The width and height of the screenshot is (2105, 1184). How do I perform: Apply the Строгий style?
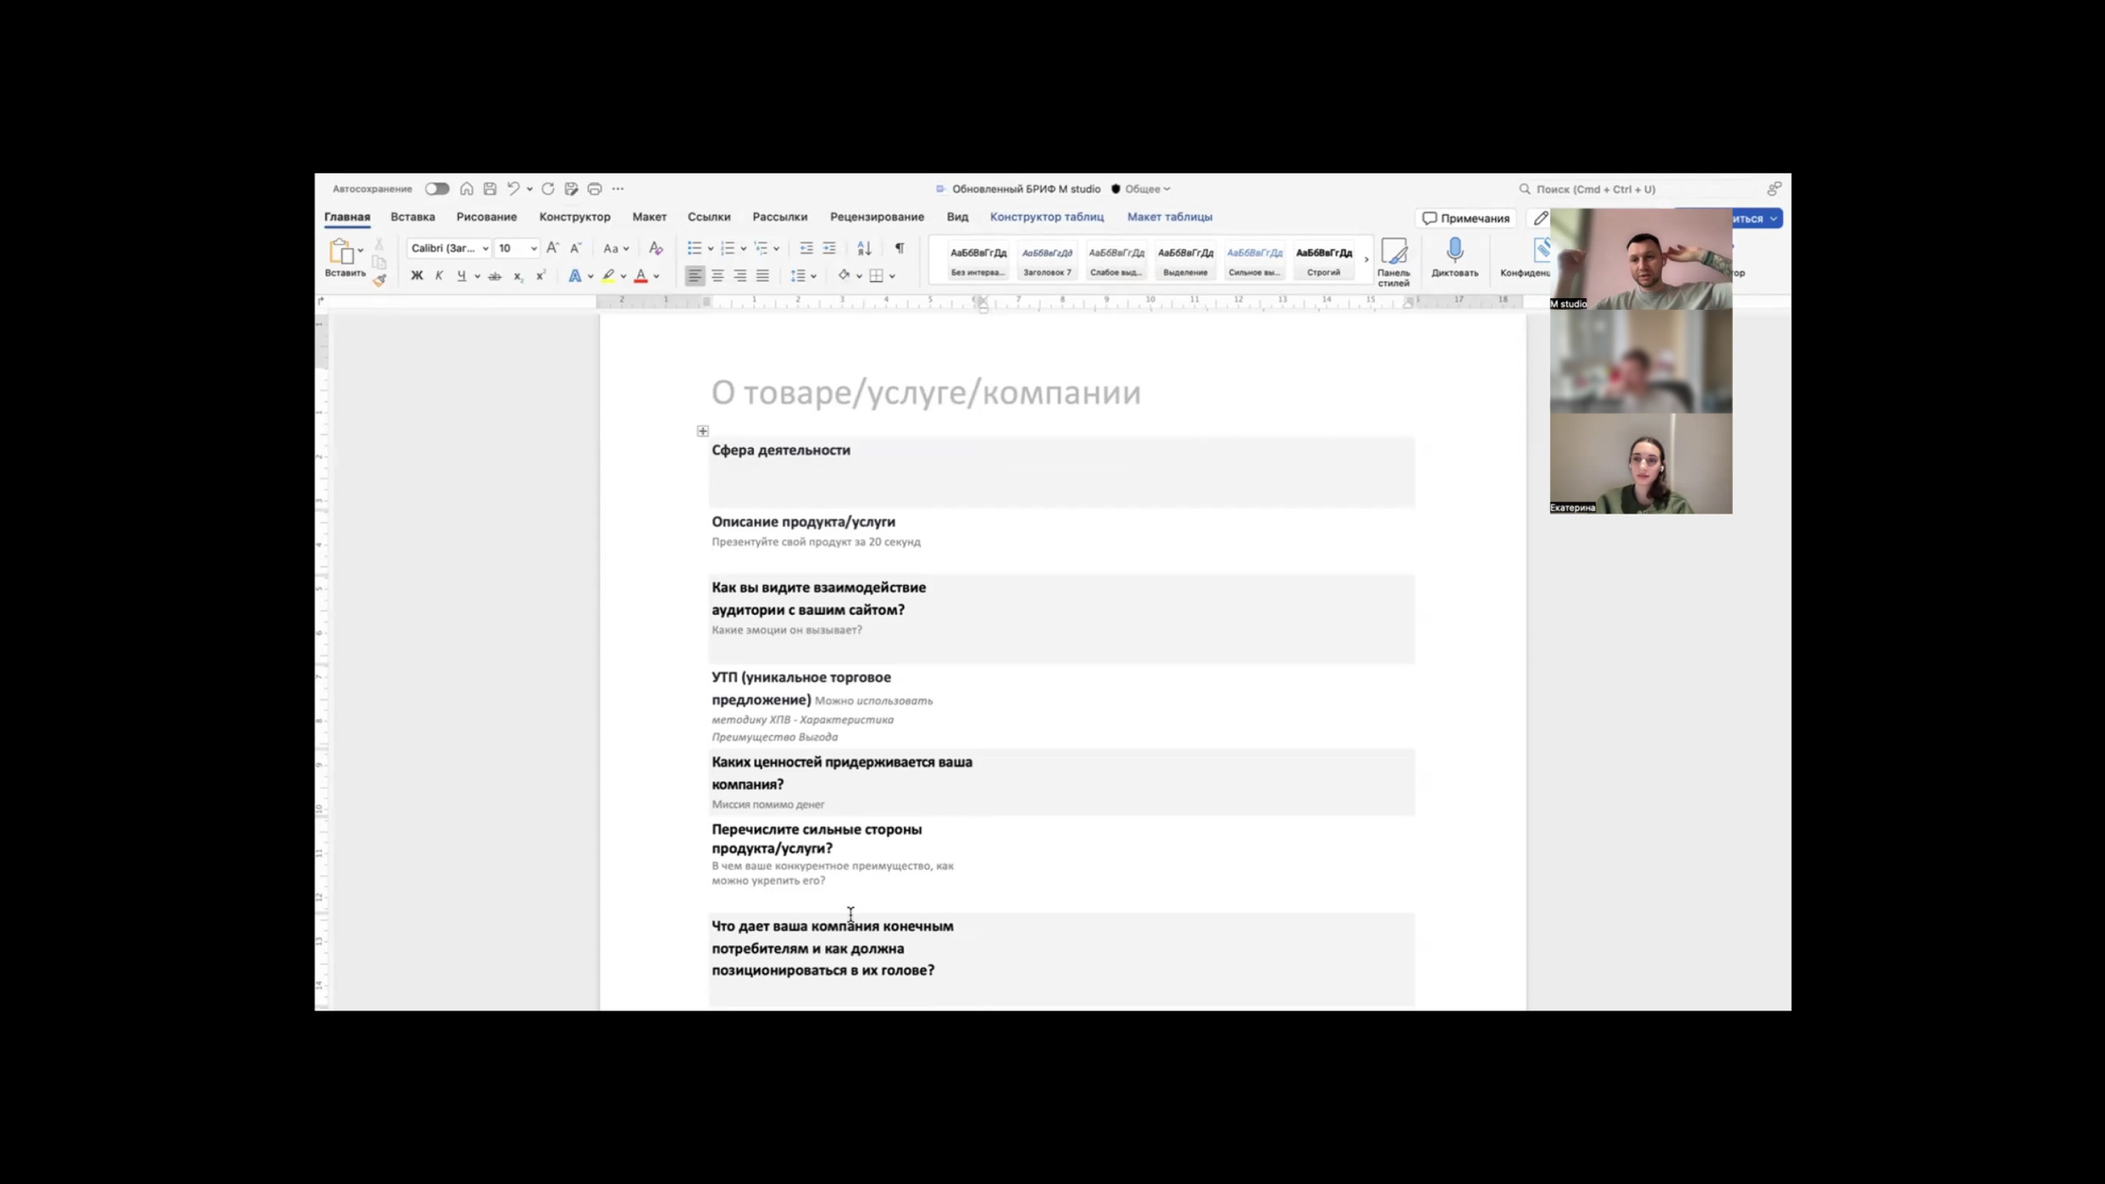coord(1323,259)
